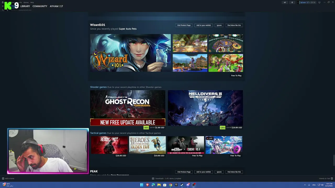Image resolution: width=335 pixels, height=188 pixels.
Task: Click the $29.99 USD Helldivers price
Action: pos(237,128)
